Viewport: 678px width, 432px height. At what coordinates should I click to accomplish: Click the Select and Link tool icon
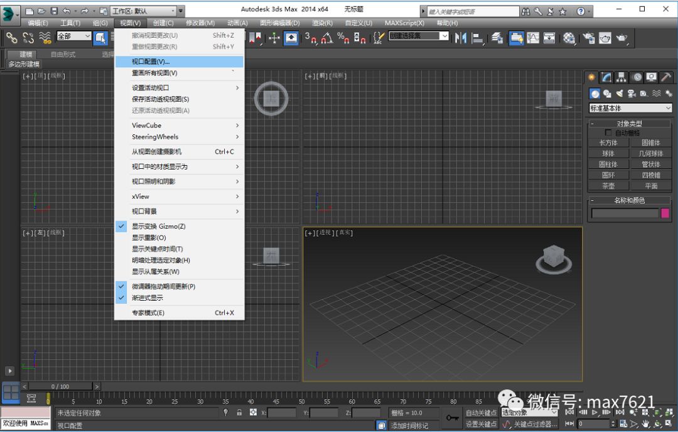point(12,38)
